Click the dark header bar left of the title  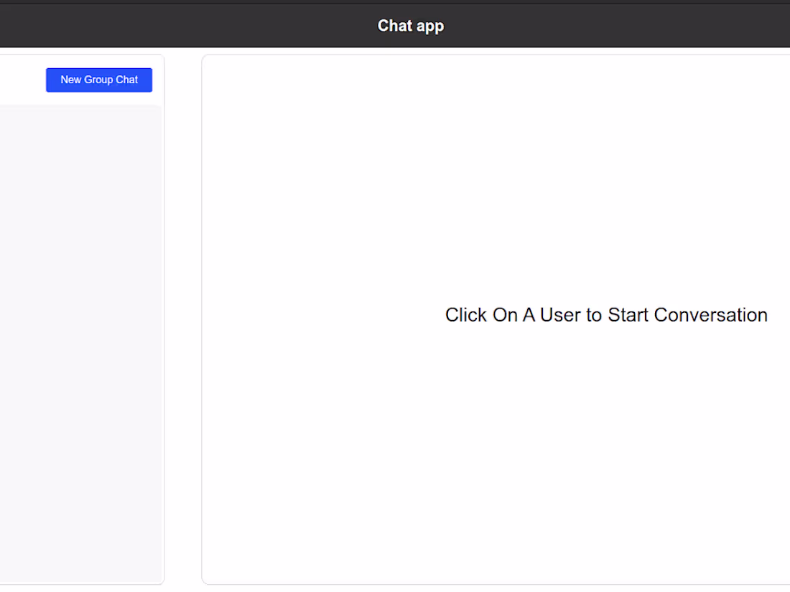(x=180, y=26)
